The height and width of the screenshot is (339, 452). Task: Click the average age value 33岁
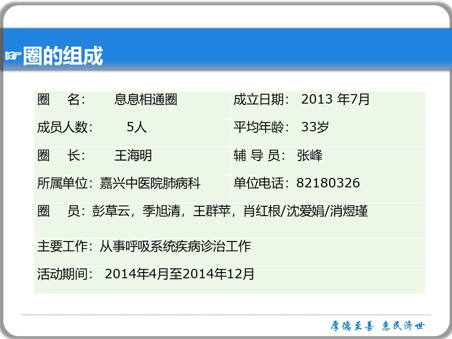pos(315,127)
